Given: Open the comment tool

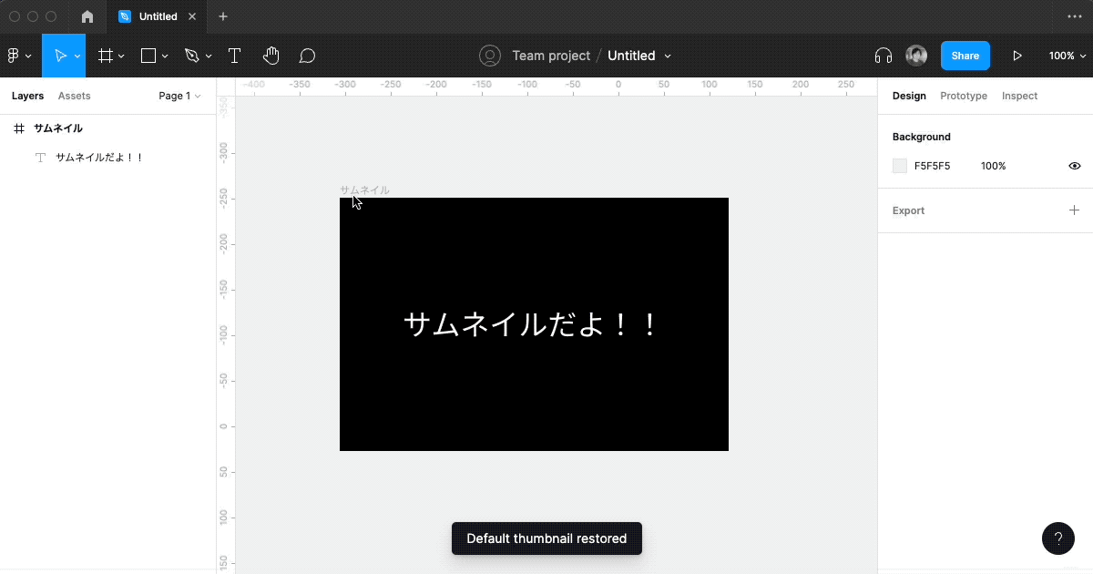Looking at the screenshot, I should click(x=307, y=56).
